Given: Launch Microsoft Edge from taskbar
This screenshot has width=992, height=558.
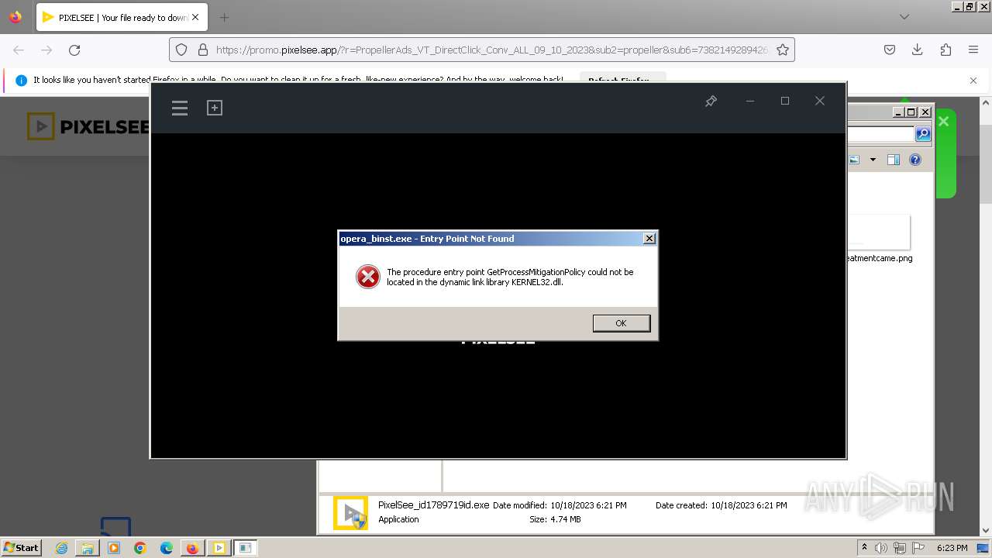Looking at the screenshot, I should [167, 548].
